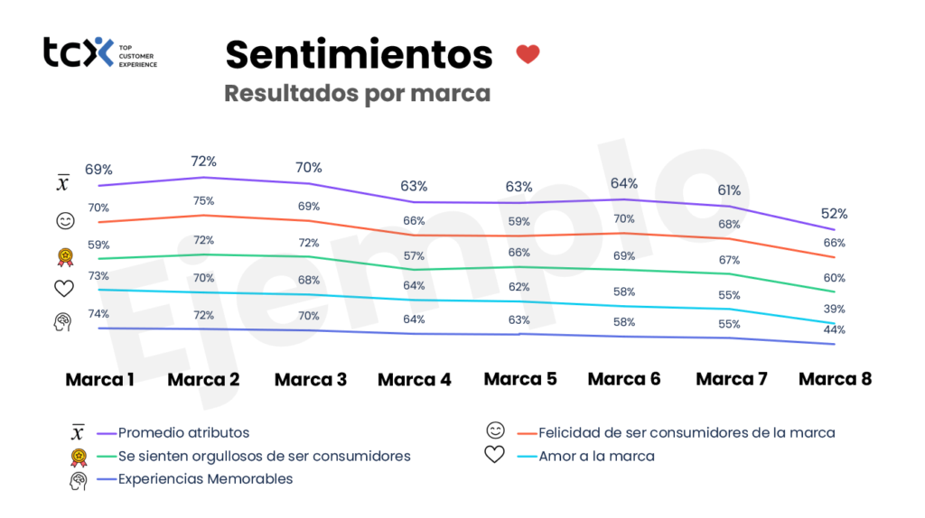Screen dimensions: 925x518
Task: Click the red heart beside Sentimientos title
Action: point(528,54)
